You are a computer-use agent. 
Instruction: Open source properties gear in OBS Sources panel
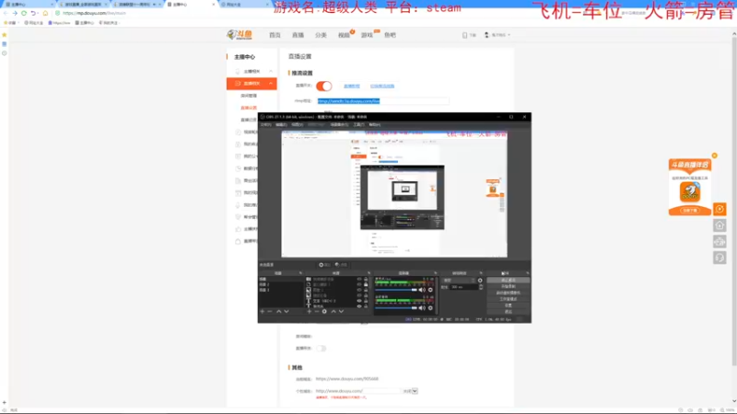tap(324, 311)
